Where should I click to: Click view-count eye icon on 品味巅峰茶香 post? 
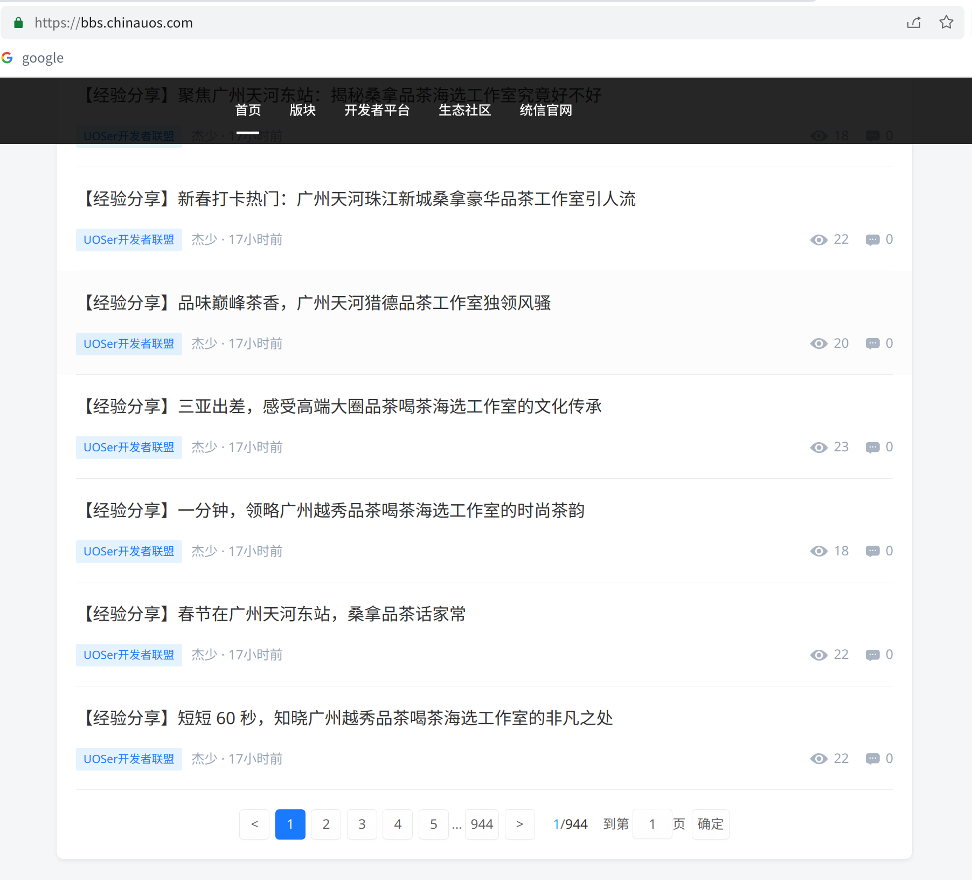(x=819, y=343)
